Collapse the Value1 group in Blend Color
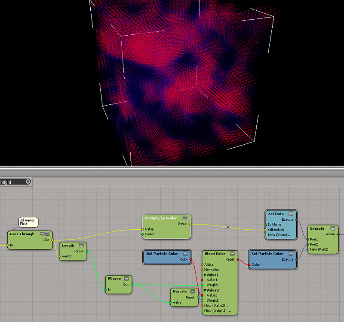Screen dimensions: 344x322 click(205, 275)
